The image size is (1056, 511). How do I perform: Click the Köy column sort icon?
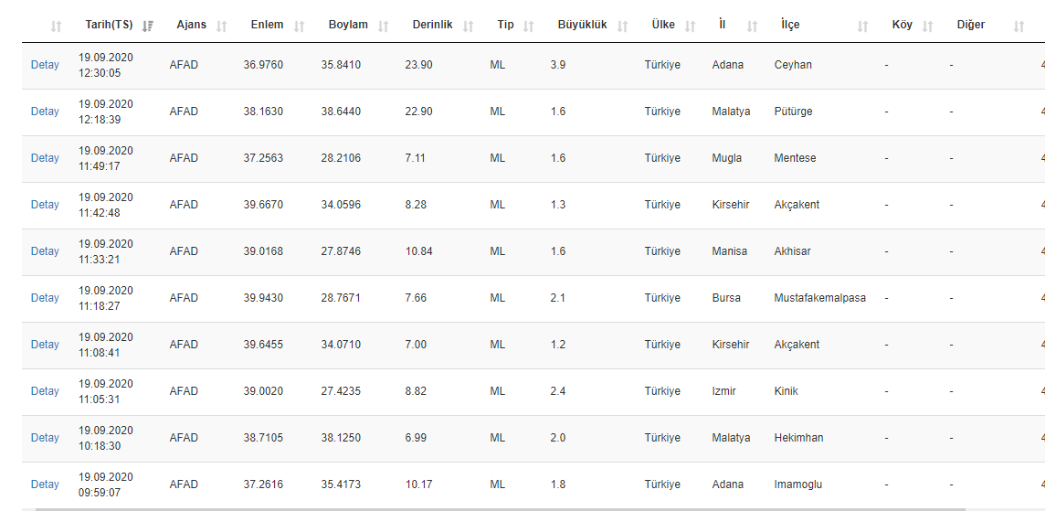[x=927, y=27]
